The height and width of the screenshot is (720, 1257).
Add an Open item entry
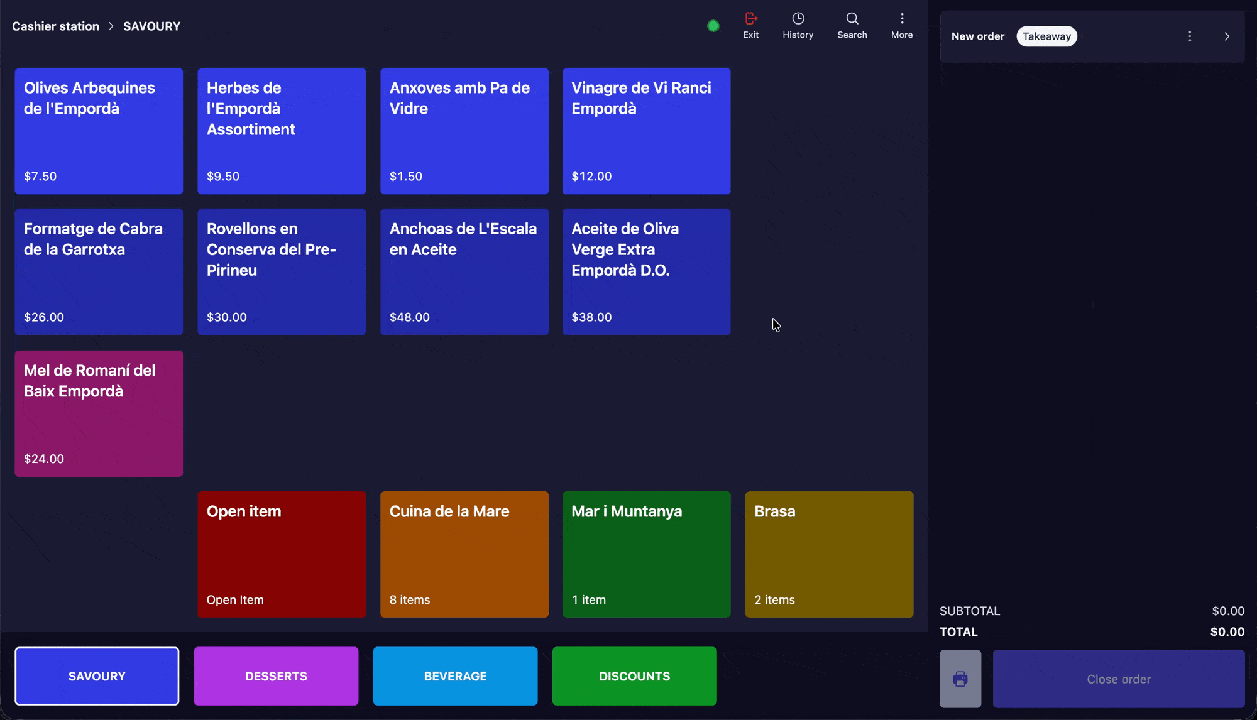[281, 554]
